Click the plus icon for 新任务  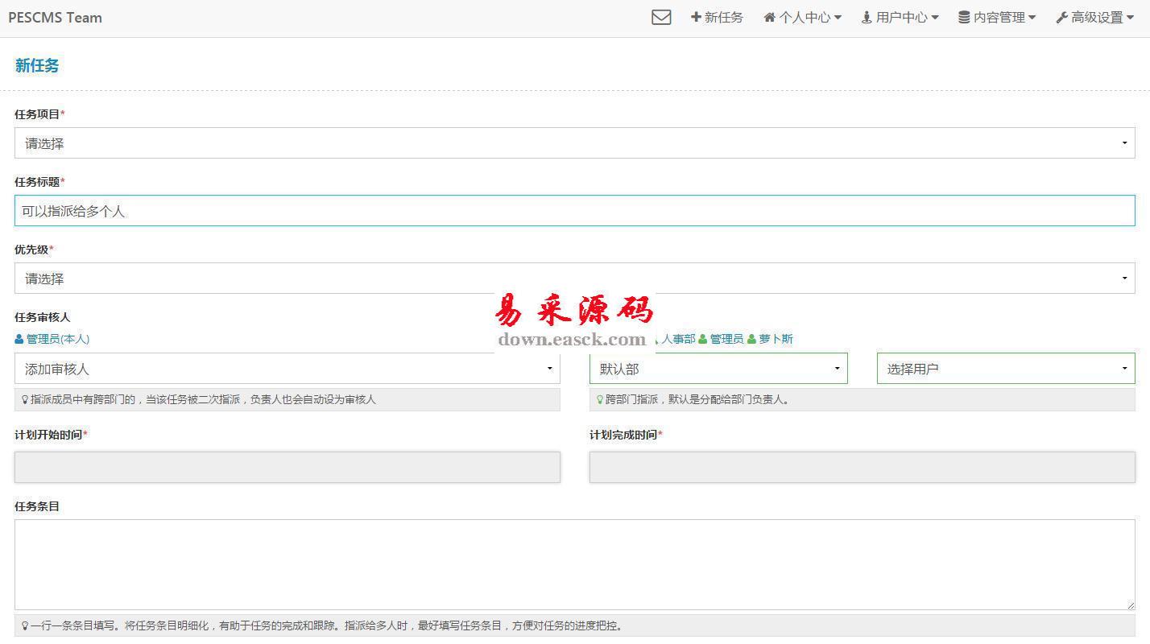click(696, 17)
